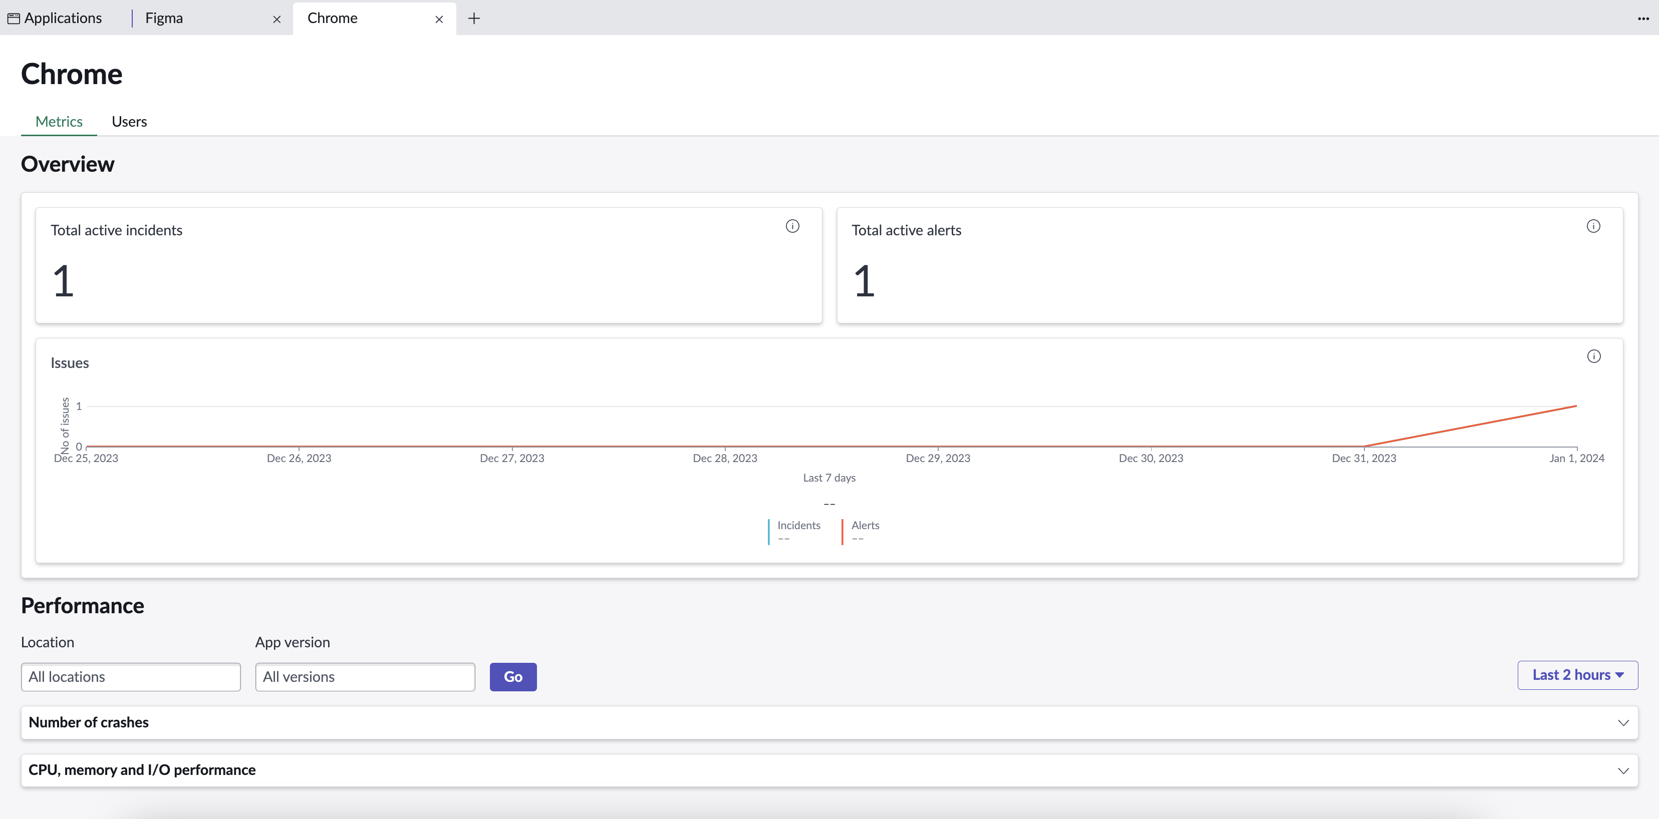Open the three-dot more options menu

pyautogui.click(x=1643, y=19)
